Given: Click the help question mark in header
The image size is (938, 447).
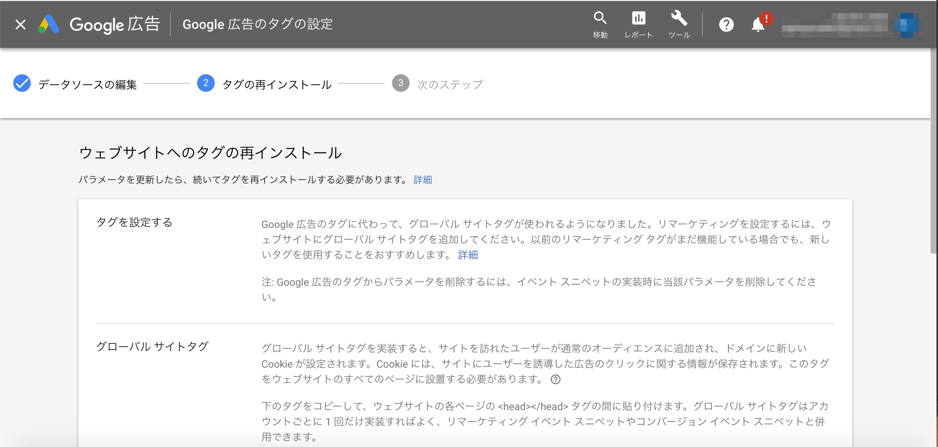Looking at the screenshot, I should [726, 25].
